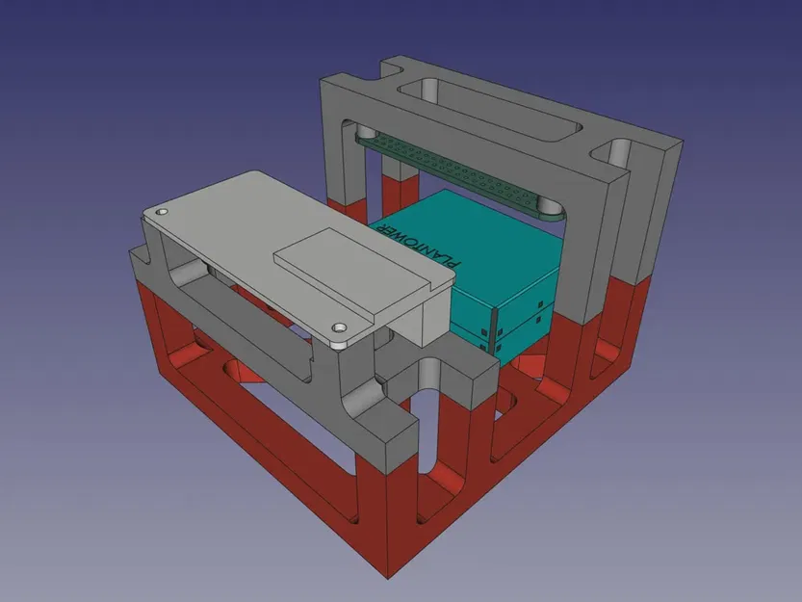Pick the light gray flat cover plate
Viewport: 802px width, 602px height.
click(299, 259)
